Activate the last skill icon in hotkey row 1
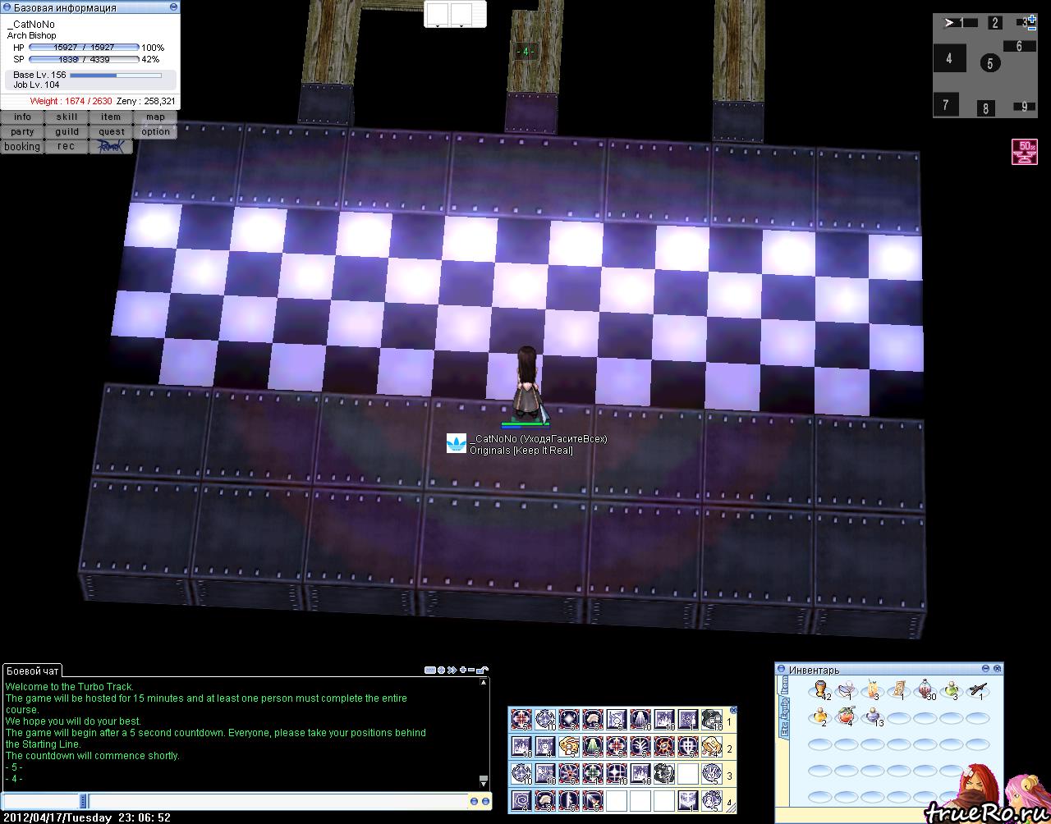Viewport: 1051px width, 824px height. coord(712,721)
